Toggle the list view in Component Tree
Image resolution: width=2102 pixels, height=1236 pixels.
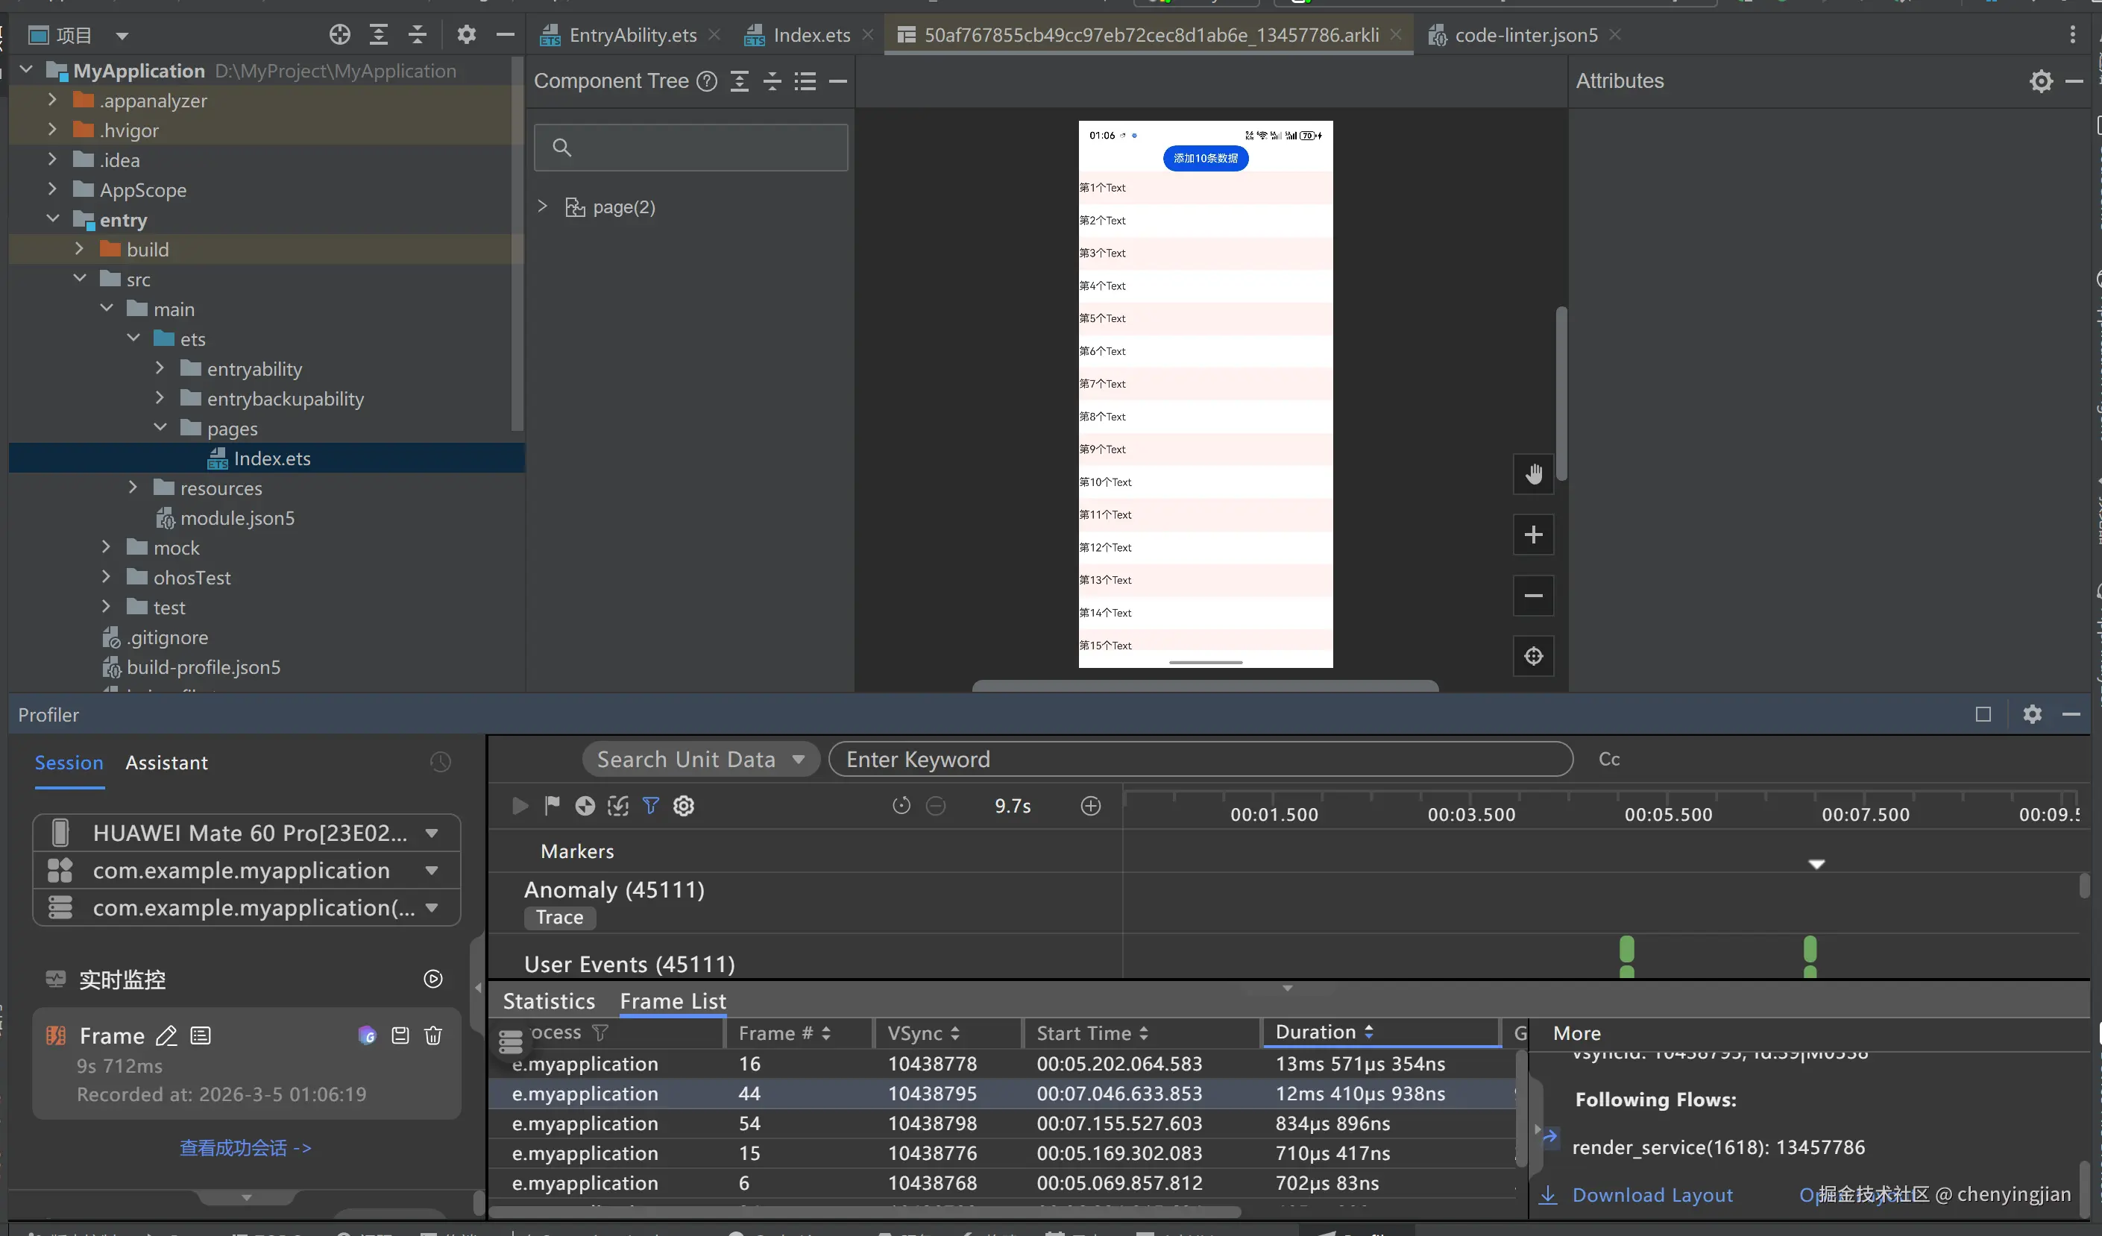[x=804, y=81]
